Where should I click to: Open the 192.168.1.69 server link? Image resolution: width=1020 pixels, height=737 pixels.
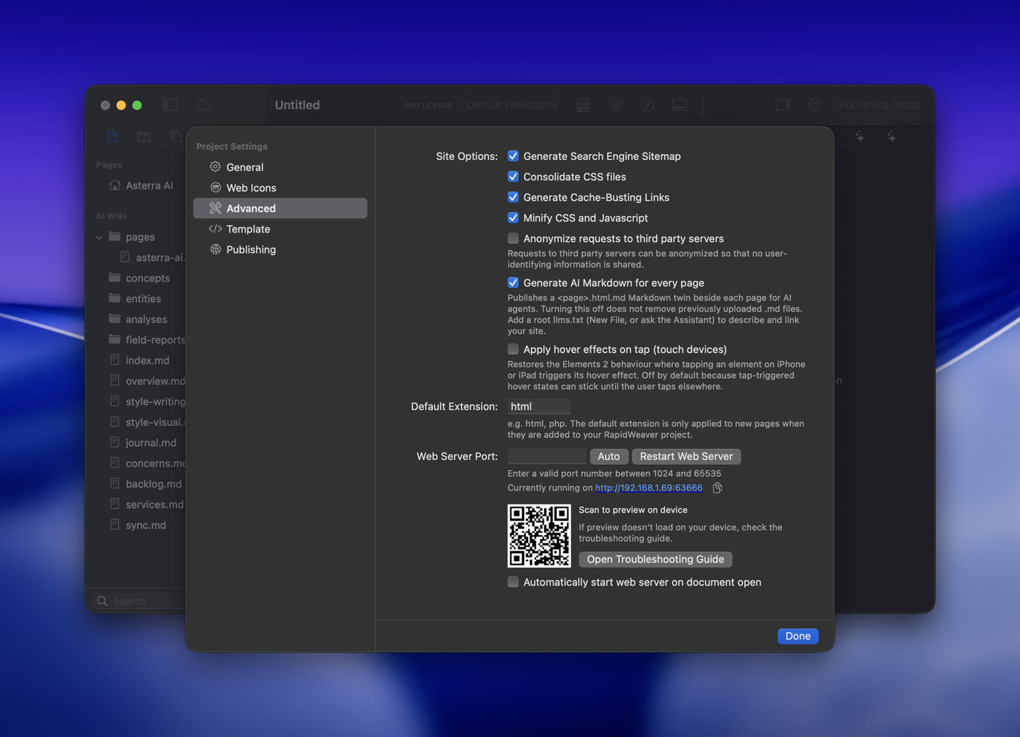pyautogui.click(x=649, y=488)
